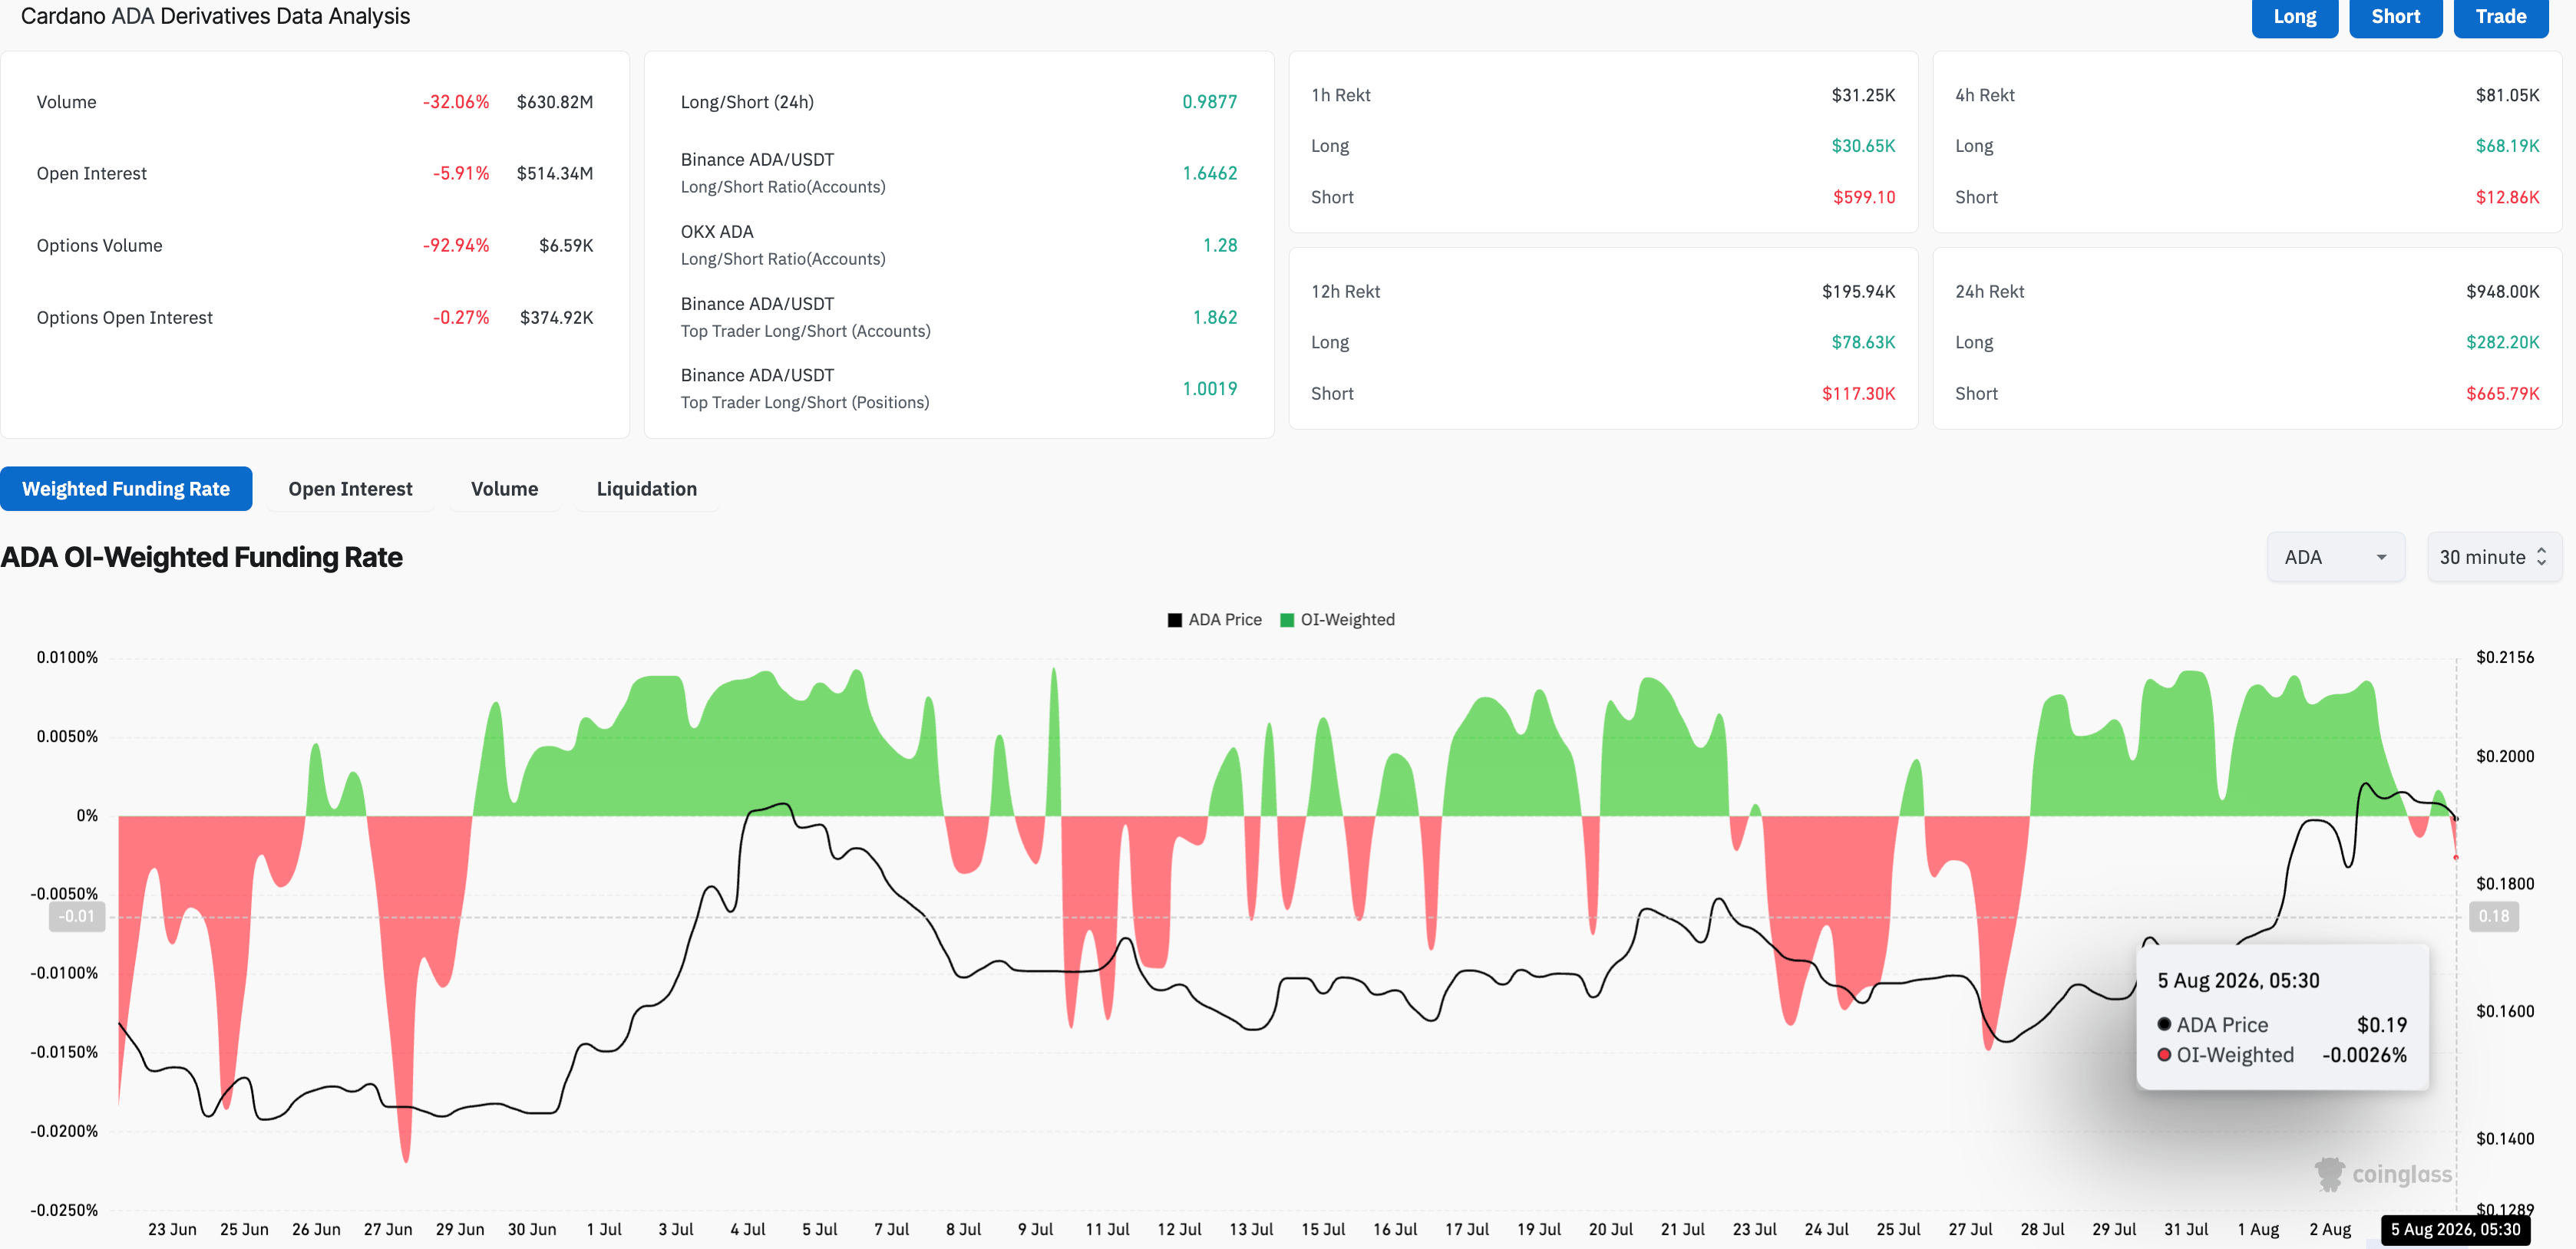Click the 20 Jul x-axis date label

coord(1611,1230)
